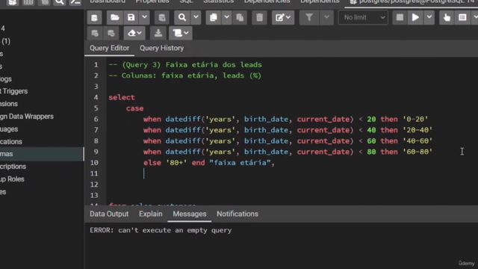
Task: Run the query with the Execute play button
Action: click(x=415, y=18)
